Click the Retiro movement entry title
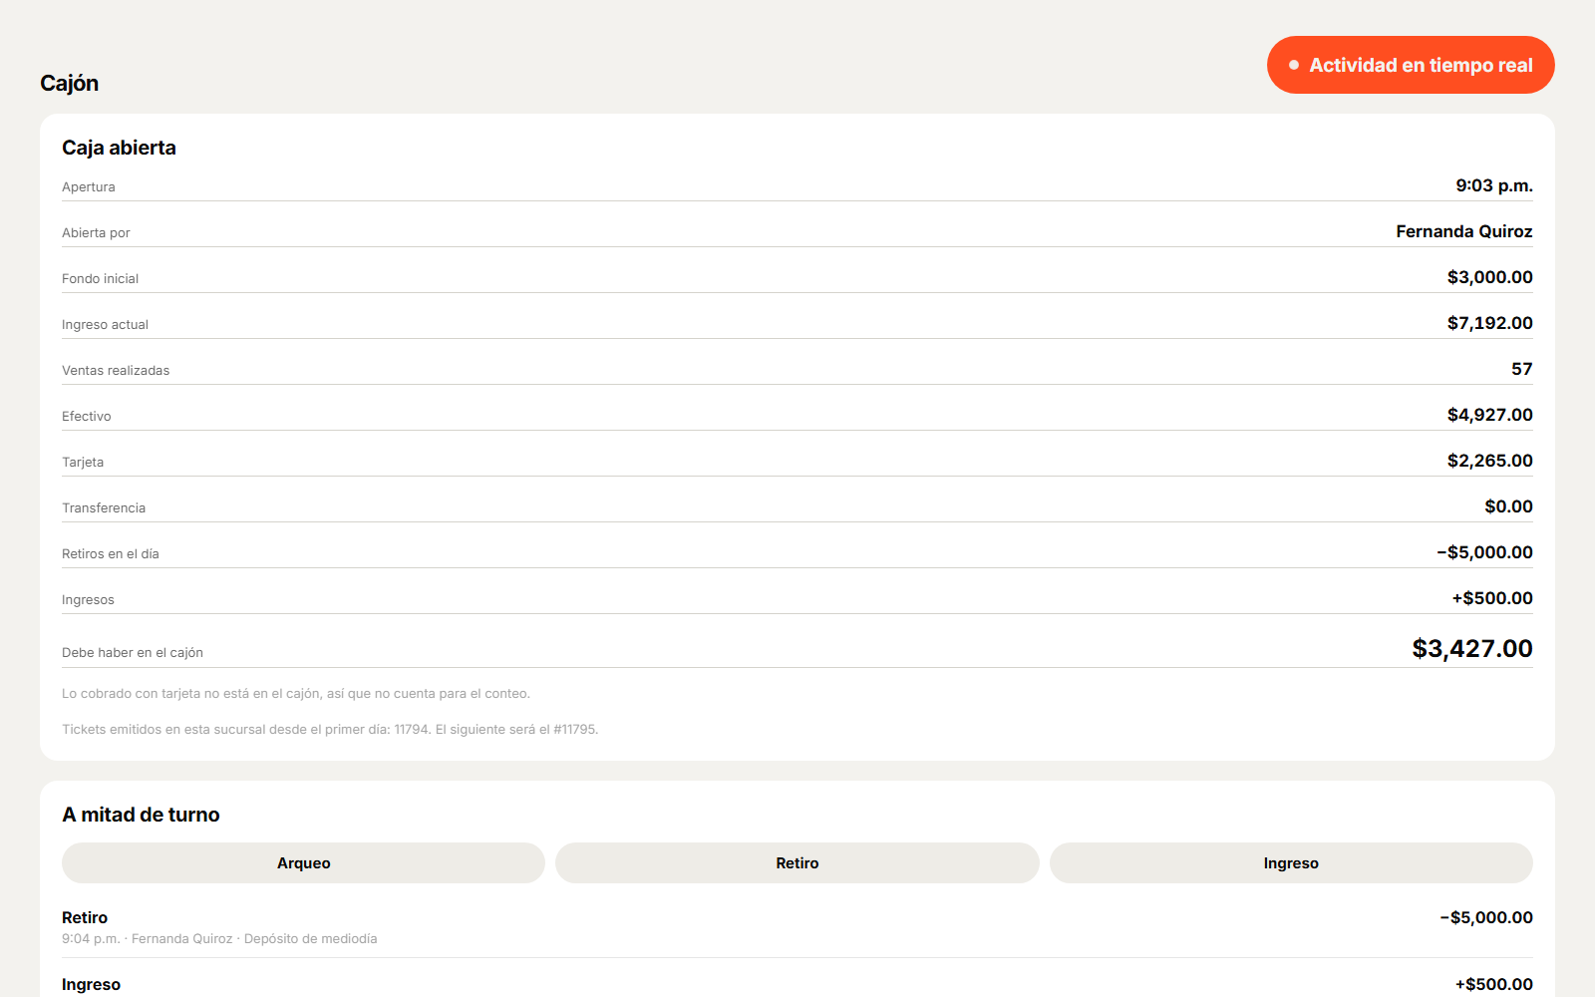The height and width of the screenshot is (997, 1595). [85, 918]
